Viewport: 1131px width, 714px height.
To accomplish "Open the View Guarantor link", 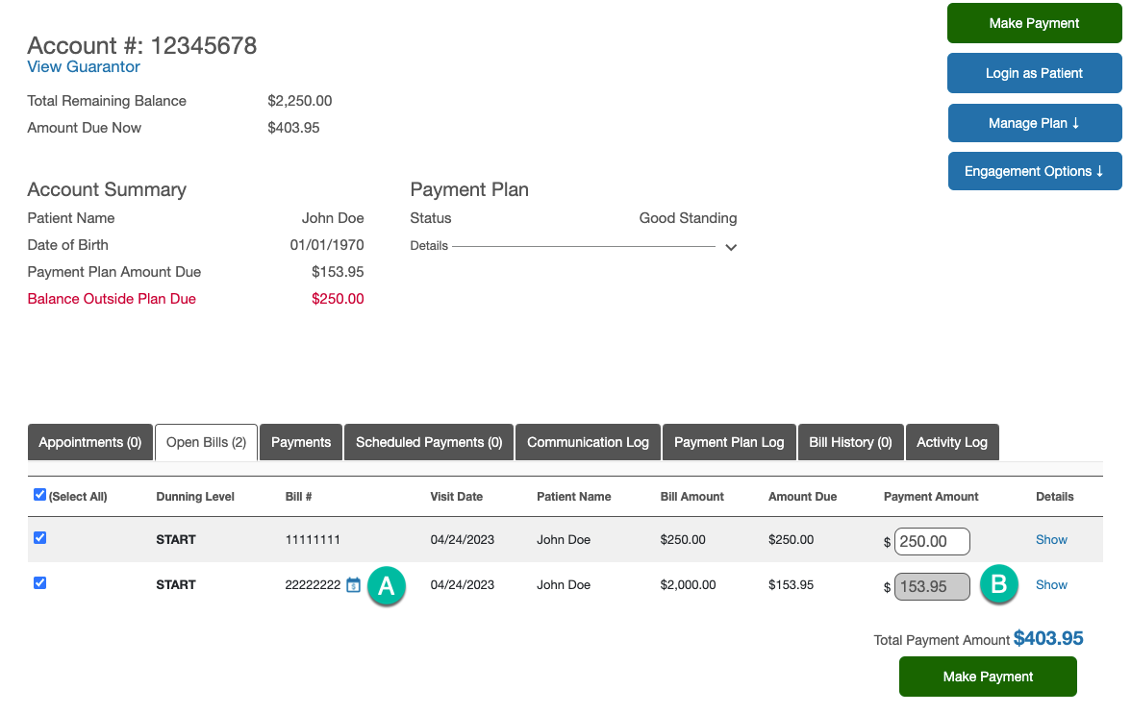I will pyautogui.click(x=83, y=67).
